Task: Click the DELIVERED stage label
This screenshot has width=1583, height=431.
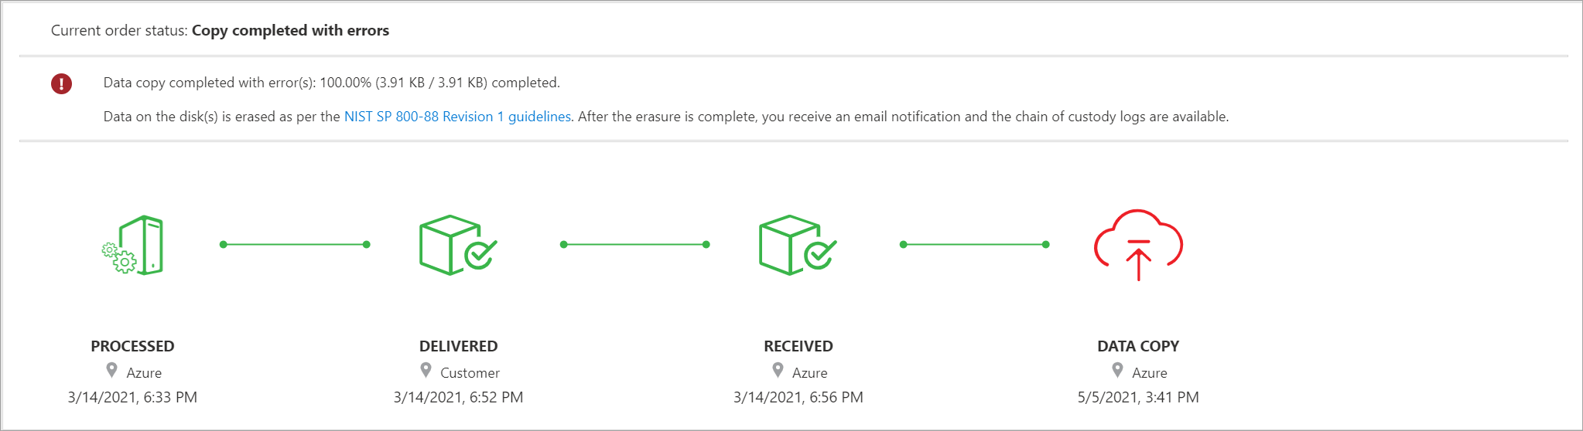Action: [x=458, y=346]
